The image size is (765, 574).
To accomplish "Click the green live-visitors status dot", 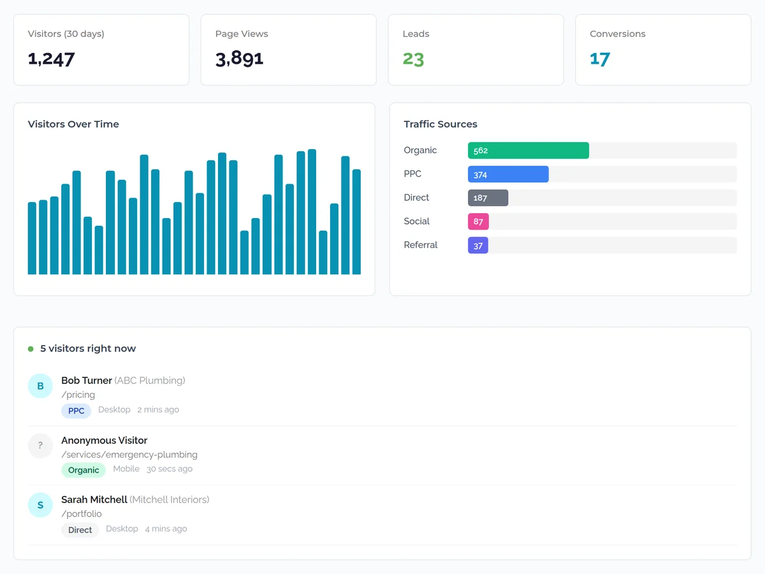I will (x=31, y=349).
